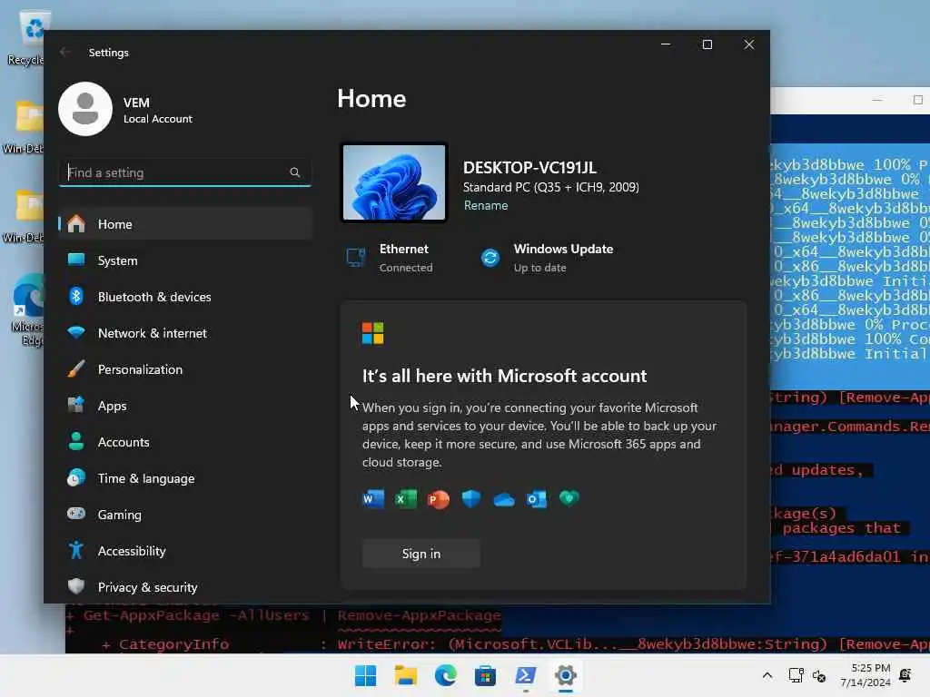Click the Rename link for the PC
Viewport: 930px width, 697px height.
(486, 206)
